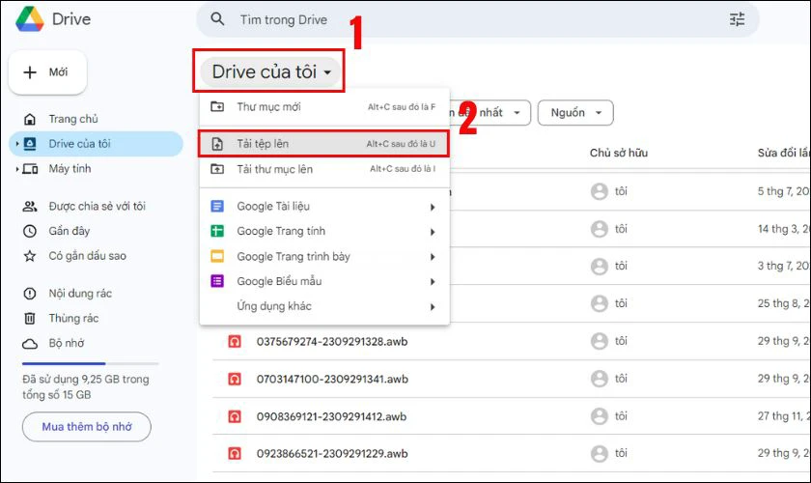Click the Trang chủ home icon
This screenshot has width=811, height=483.
(30, 119)
